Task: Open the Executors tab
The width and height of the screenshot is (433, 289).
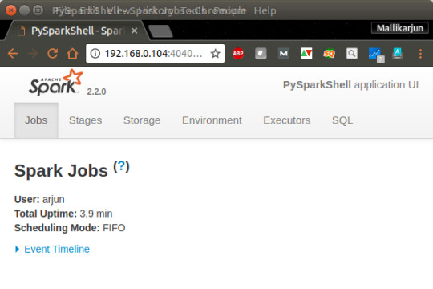Action: [x=286, y=120]
